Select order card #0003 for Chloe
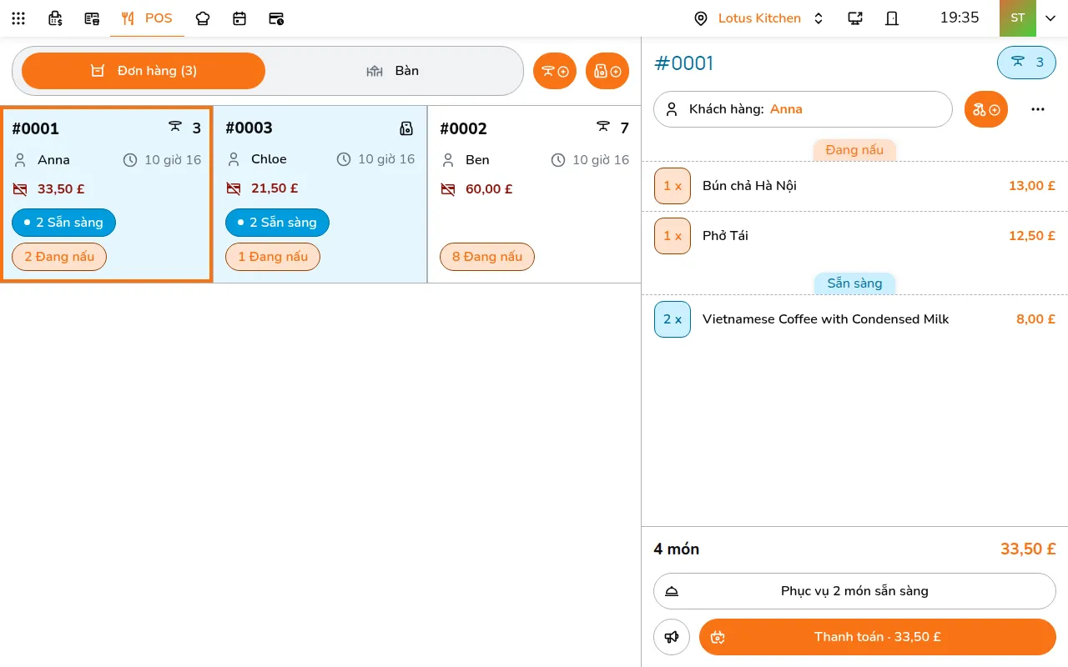This screenshot has width=1068, height=667. point(320,194)
